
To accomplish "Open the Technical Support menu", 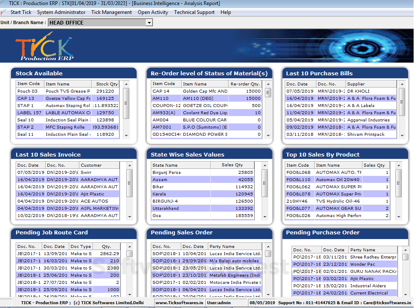I will click(x=194, y=12).
